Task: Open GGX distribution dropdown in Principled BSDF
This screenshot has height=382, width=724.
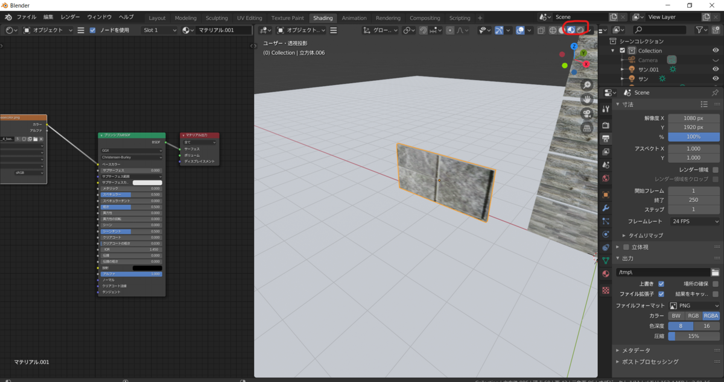Action: coord(132,151)
